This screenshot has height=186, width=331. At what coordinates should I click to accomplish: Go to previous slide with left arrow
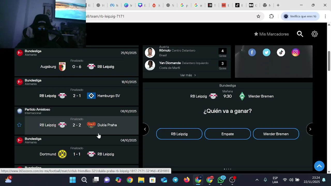(x=145, y=129)
